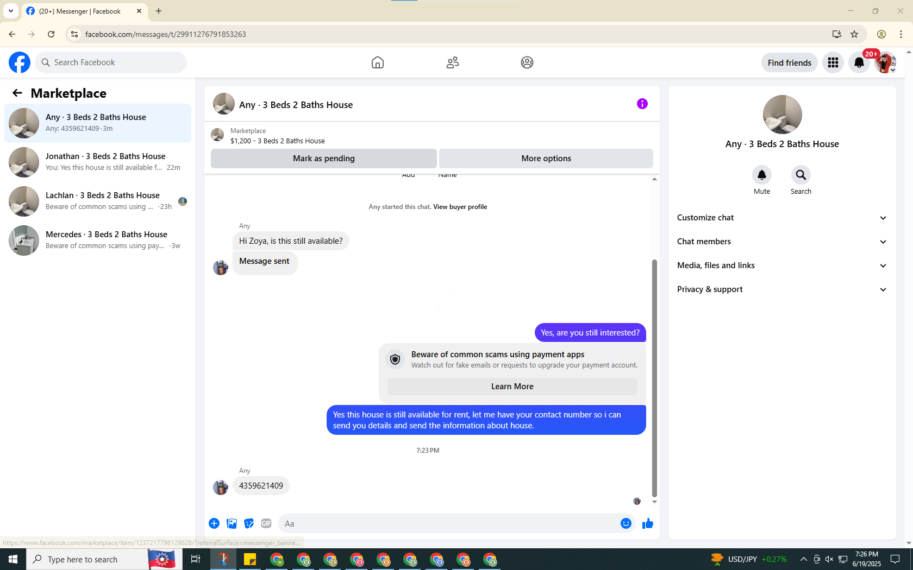Click the chat scrollbar thumb
The image size is (913, 570).
pos(654,378)
